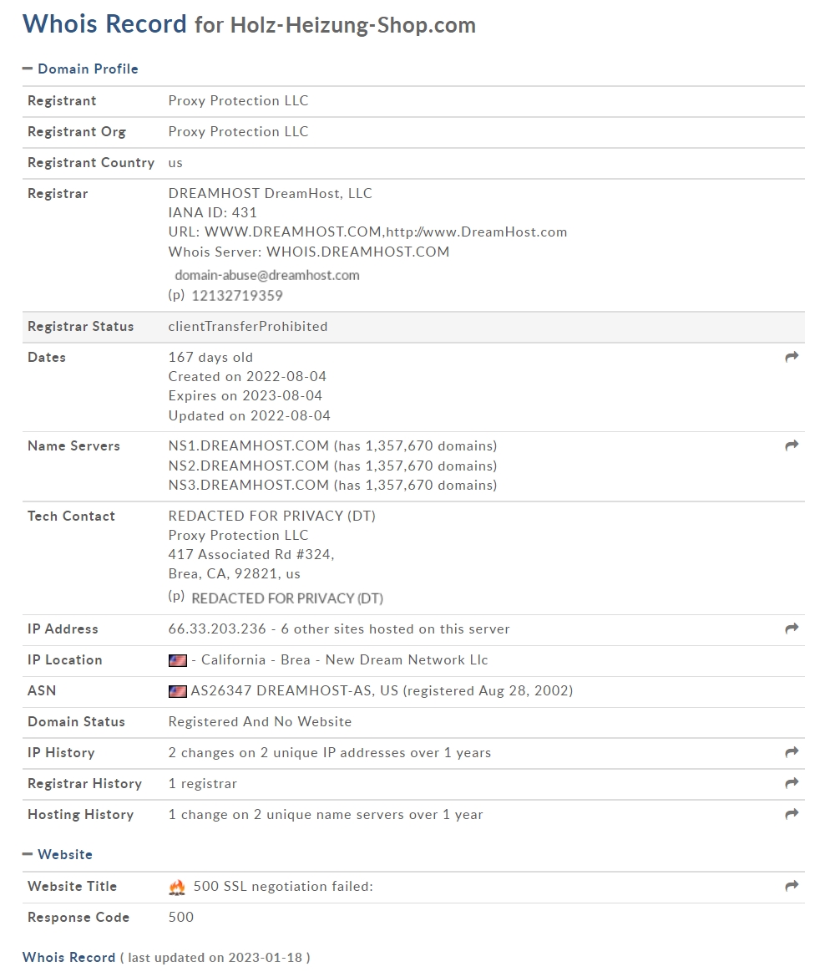Click the domain-abuse@dreamhost.com email
This screenshot has width=825, height=972.
[x=267, y=275]
